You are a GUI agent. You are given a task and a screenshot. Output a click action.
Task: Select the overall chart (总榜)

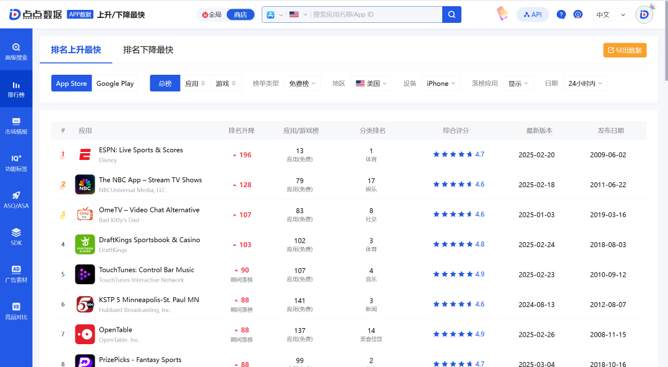click(165, 83)
